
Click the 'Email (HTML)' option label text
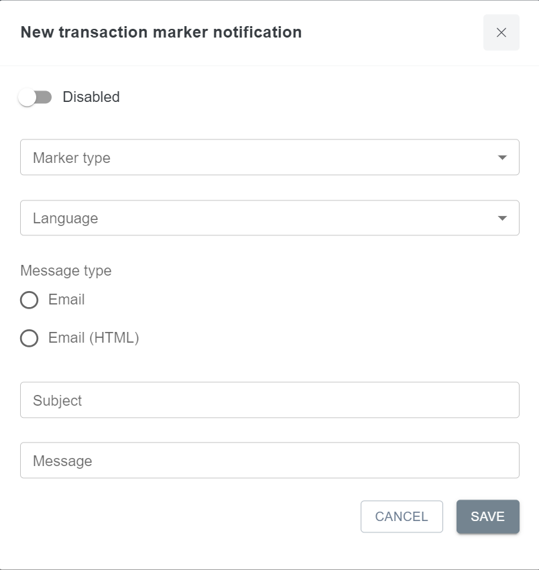click(93, 338)
